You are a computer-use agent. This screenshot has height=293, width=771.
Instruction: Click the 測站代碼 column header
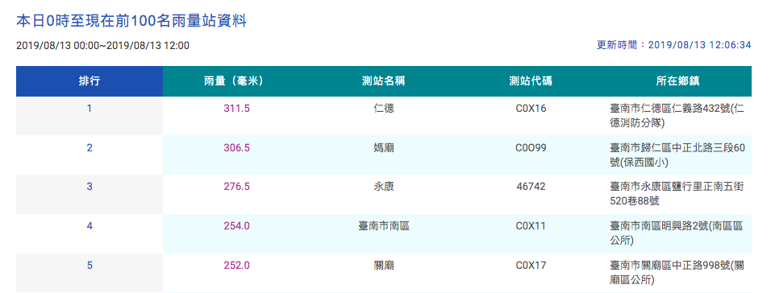pos(531,81)
